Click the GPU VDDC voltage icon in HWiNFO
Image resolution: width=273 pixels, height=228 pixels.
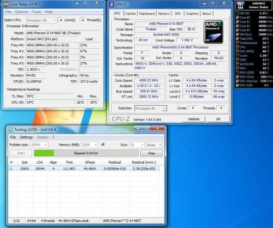tap(237, 73)
